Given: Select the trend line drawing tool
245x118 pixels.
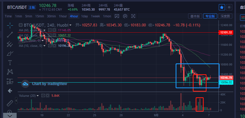Looking at the screenshot, I should [10, 35].
